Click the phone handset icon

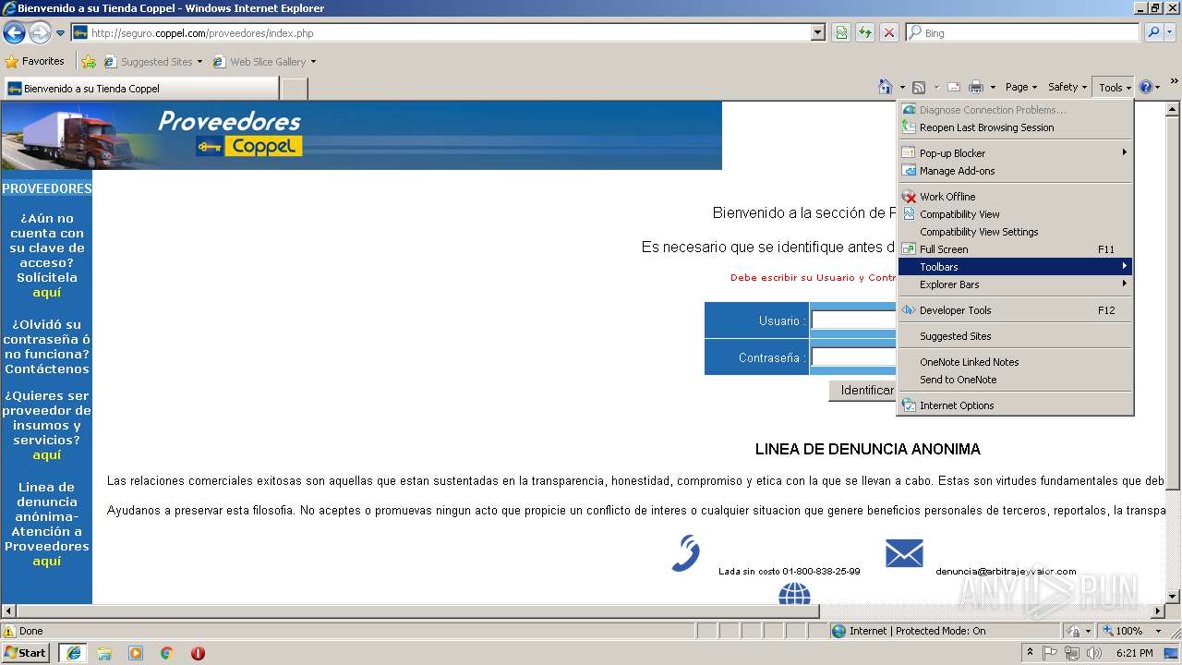tap(685, 552)
